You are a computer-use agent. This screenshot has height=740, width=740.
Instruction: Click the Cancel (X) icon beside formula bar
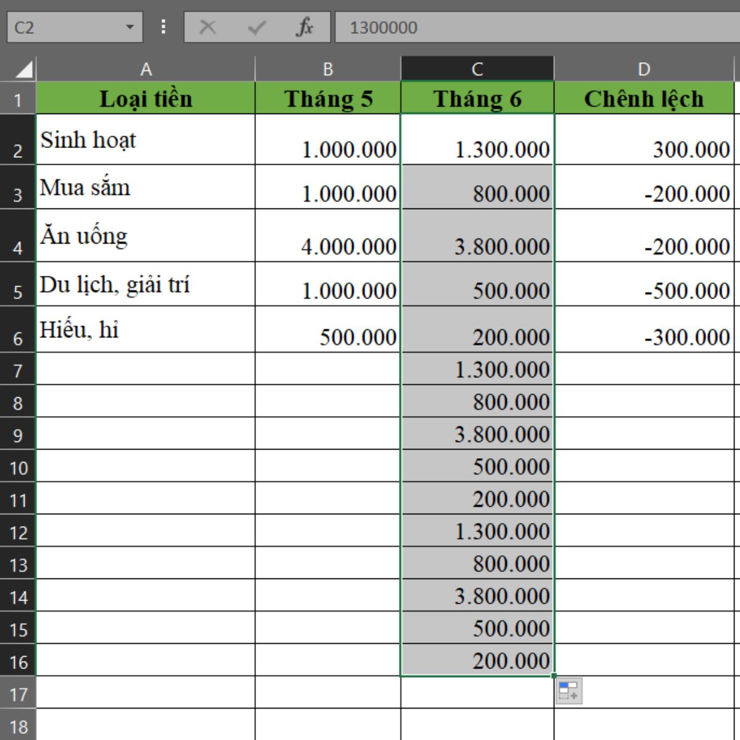coord(208,27)
